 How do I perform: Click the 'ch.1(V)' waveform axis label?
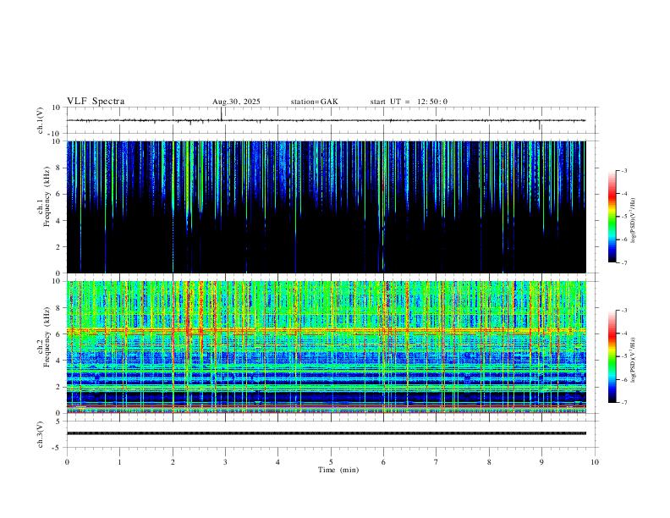pyautogui.click(x=41, y=120)
